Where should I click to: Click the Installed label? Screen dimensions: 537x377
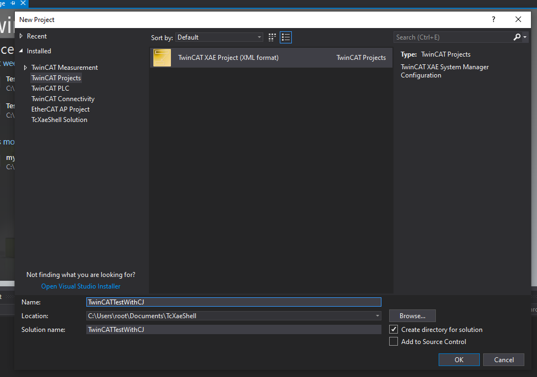coord(39,51)
